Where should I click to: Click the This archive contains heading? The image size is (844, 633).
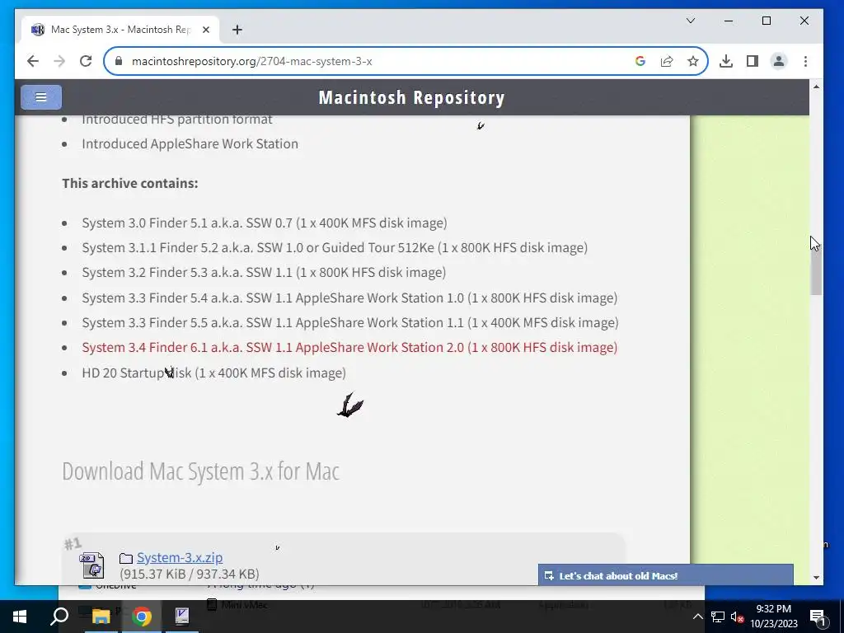click(x=129, y=183)
